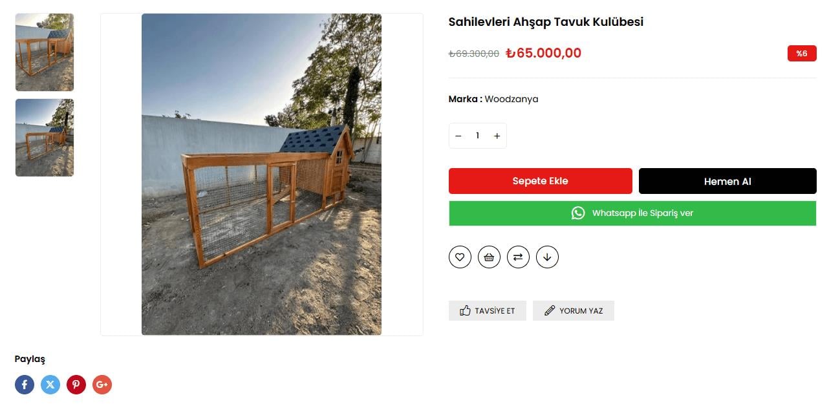Click the down-arrow circle icon

tap(547, 257)
